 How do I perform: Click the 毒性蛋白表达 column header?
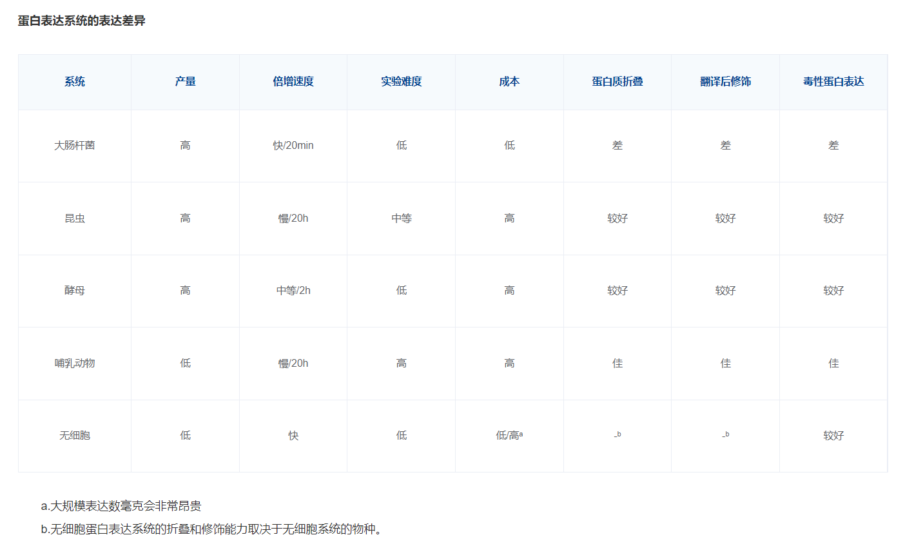(x=833, y=81)
